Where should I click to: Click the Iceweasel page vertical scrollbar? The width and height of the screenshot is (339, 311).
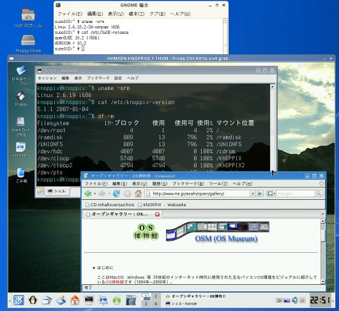322,252
